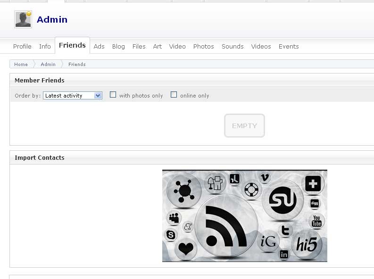
Task: Click the YouTube icon
Action: coord(316,221)
